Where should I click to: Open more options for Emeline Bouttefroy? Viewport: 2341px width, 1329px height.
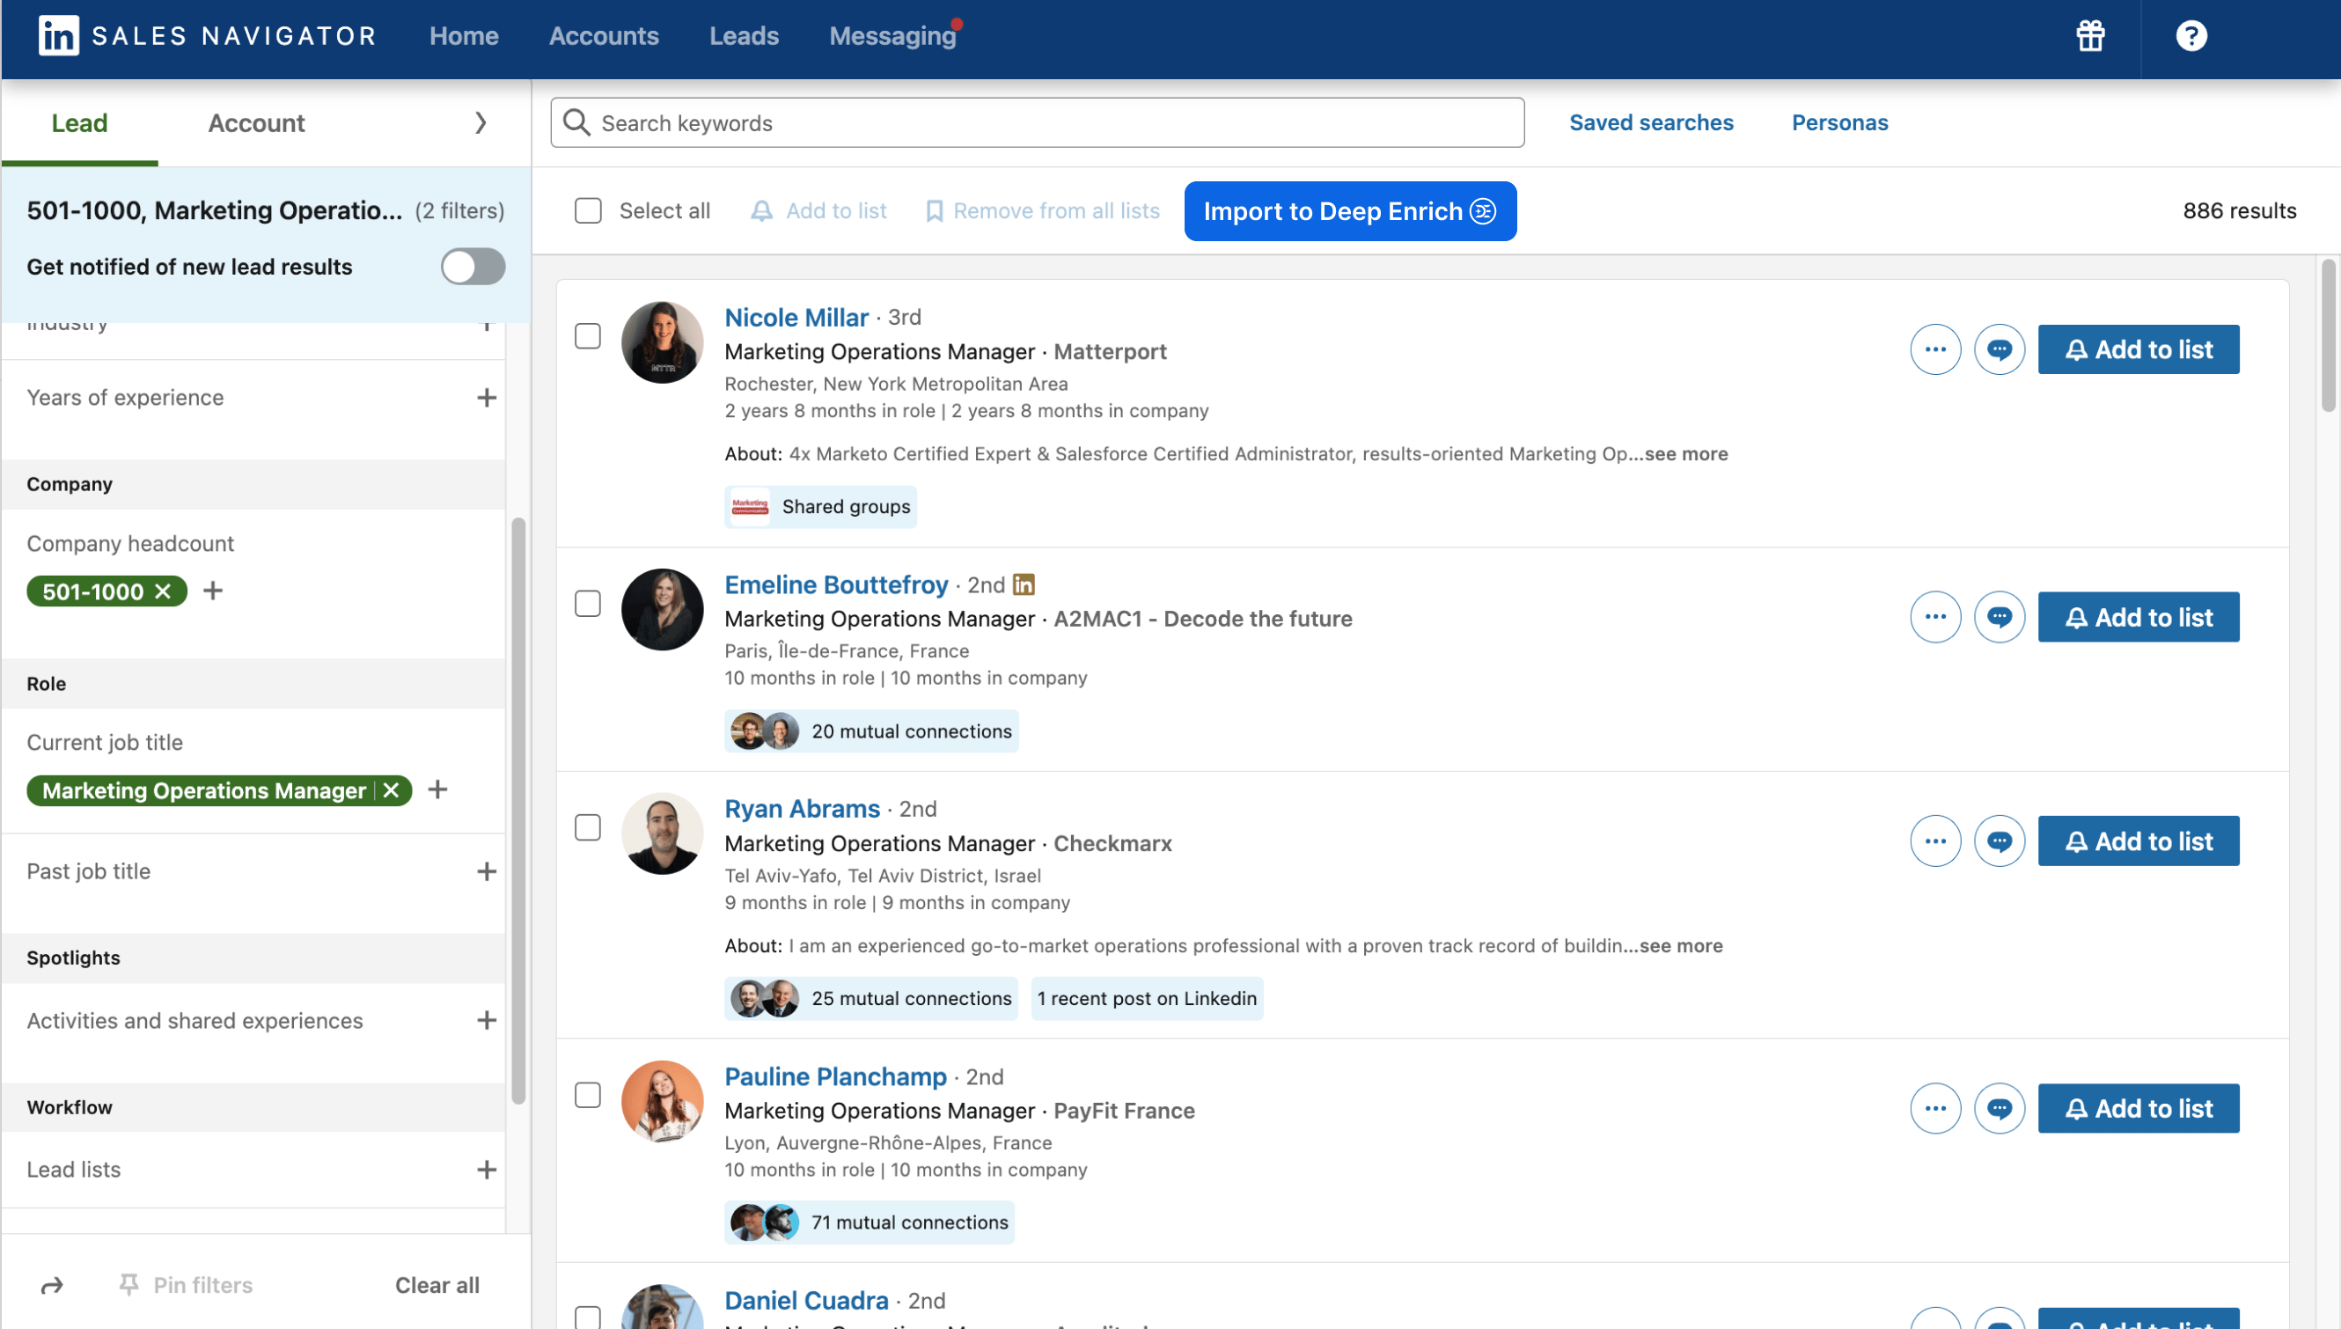click(x=1935, y=617)
